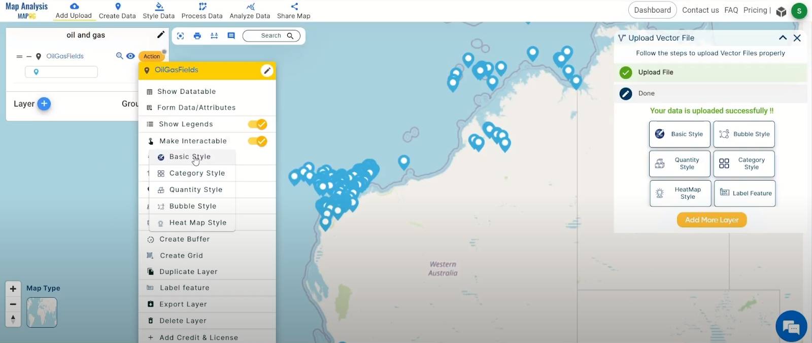Collapse the Upload Vector File panel
The width and height of the screenshot is (812, 343).
point(783,38)
